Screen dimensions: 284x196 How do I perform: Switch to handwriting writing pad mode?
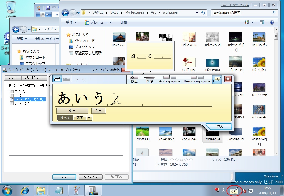(x=57, y=79)
